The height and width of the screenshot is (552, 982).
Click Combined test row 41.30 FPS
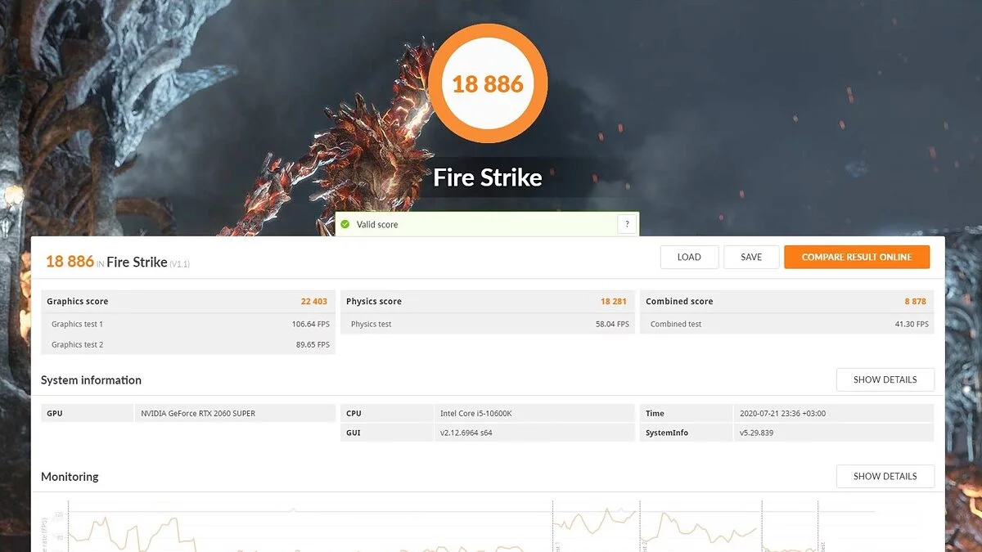(x=787, y=324)
